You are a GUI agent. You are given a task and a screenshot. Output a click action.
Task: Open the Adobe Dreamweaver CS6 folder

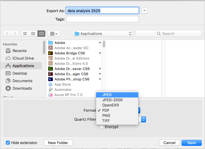tap(74, 69)
